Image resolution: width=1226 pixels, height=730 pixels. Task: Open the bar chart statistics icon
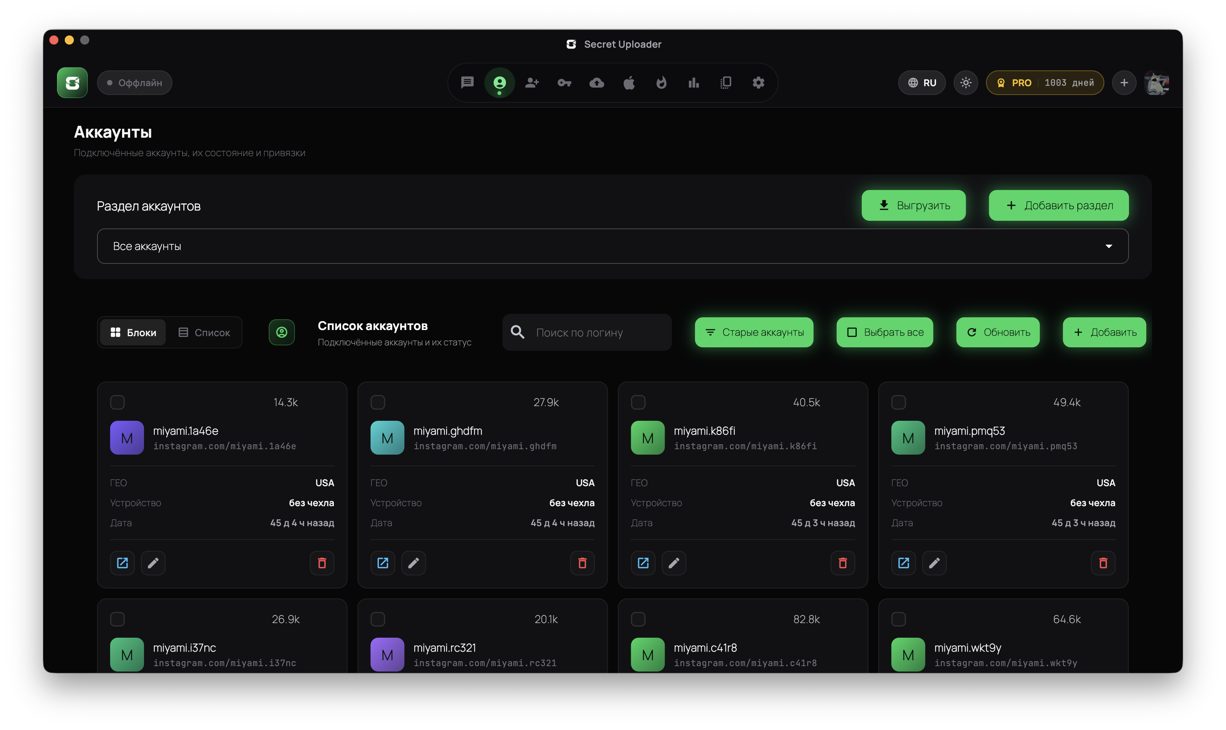click(x=694, y=83)
